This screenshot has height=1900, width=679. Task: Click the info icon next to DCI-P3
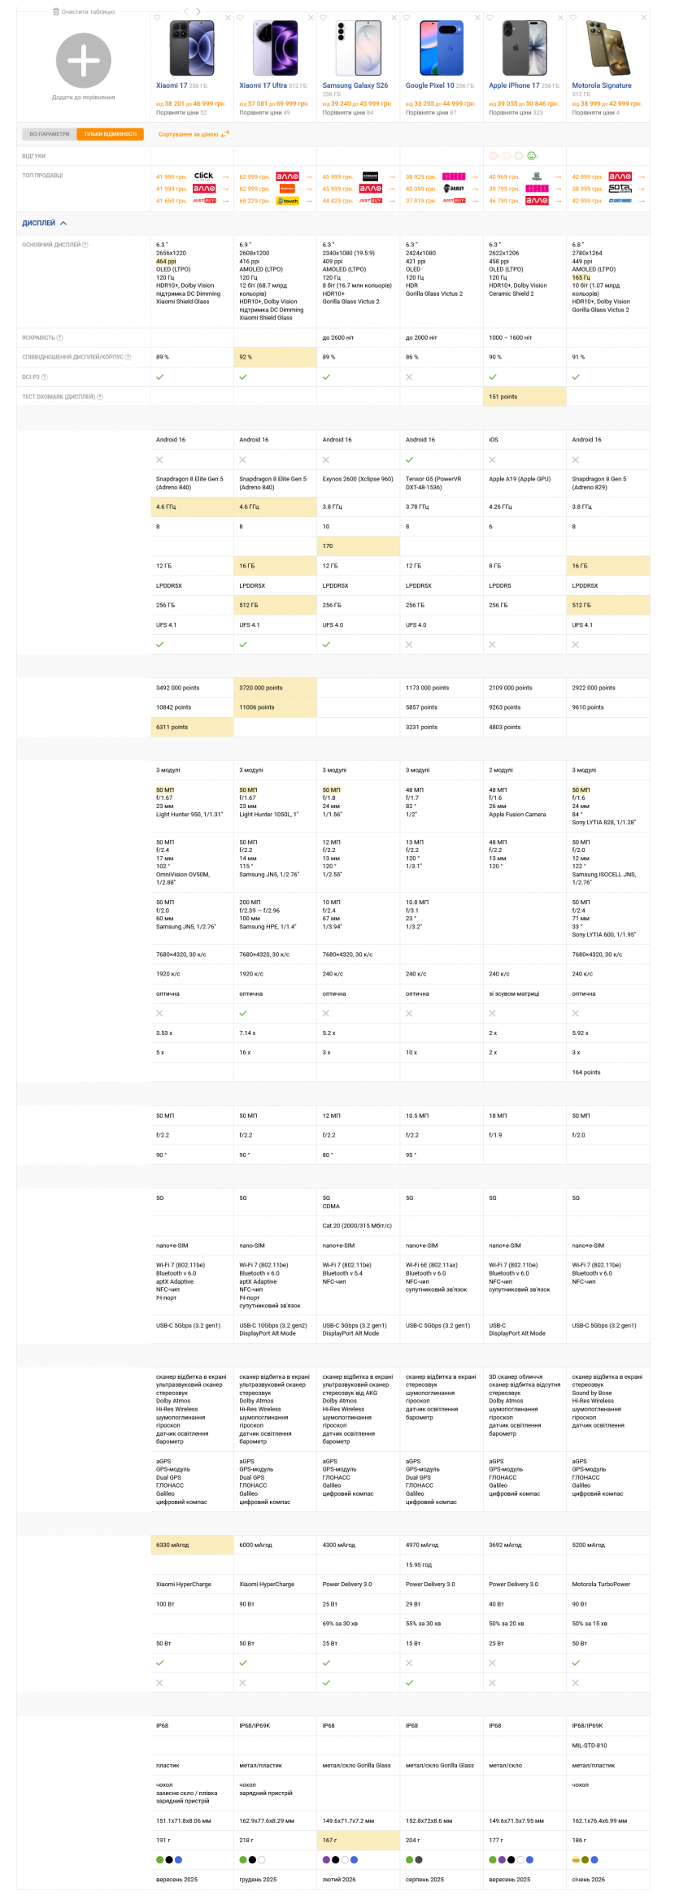[44, 377]
